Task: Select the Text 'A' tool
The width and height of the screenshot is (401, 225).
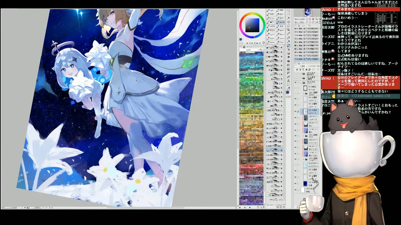Action: tap(289, 80)
